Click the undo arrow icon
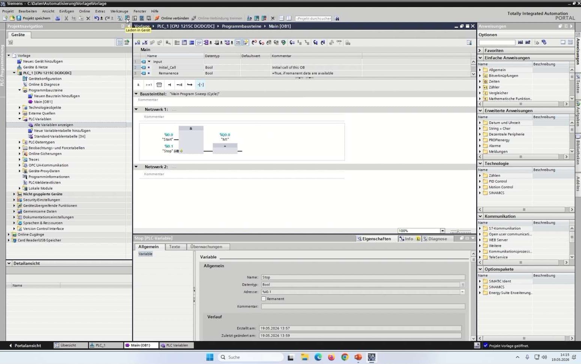This screenshot has width=581, height=364. pyautogui.click(x=97, y=18)
